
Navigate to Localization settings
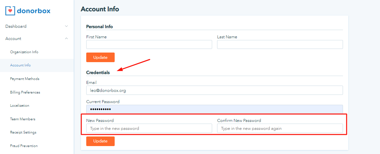click(20, 106)
